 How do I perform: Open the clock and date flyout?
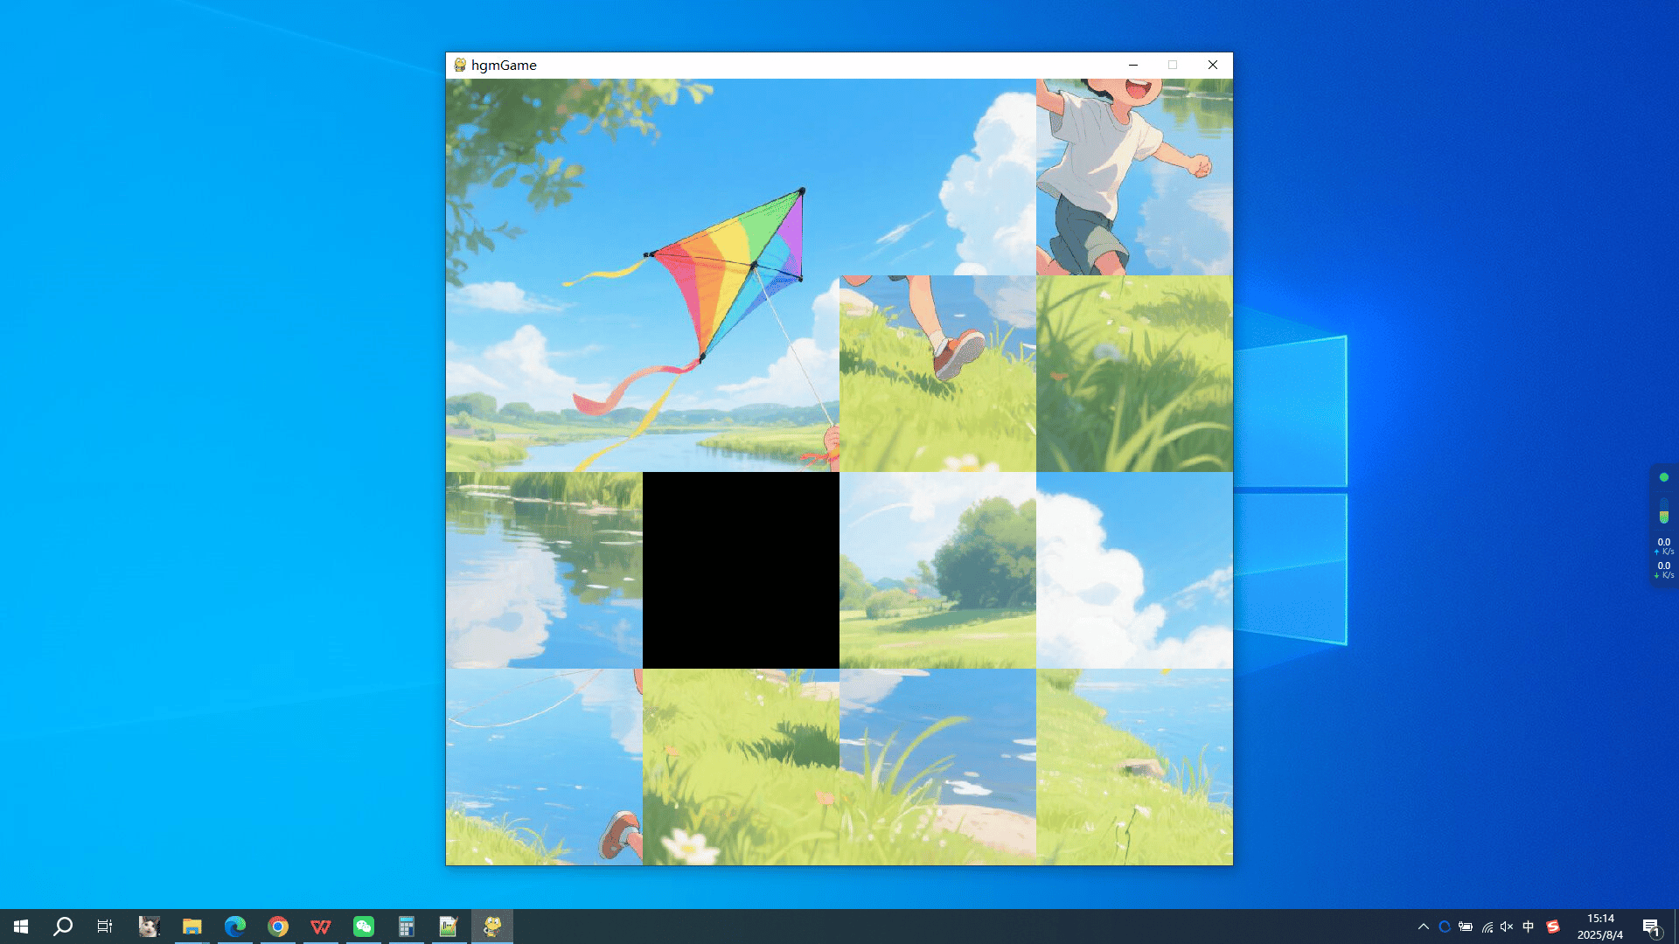coord(1600,927)
